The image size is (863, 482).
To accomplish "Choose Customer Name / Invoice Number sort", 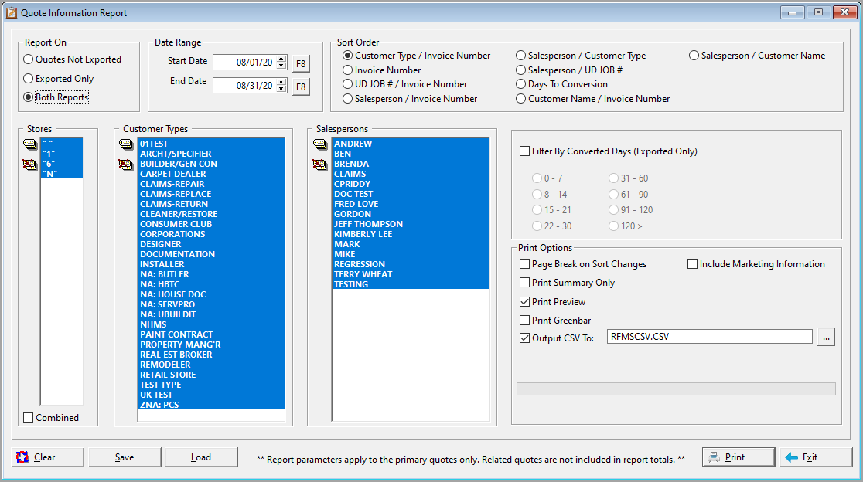I will tap(593, 99).
